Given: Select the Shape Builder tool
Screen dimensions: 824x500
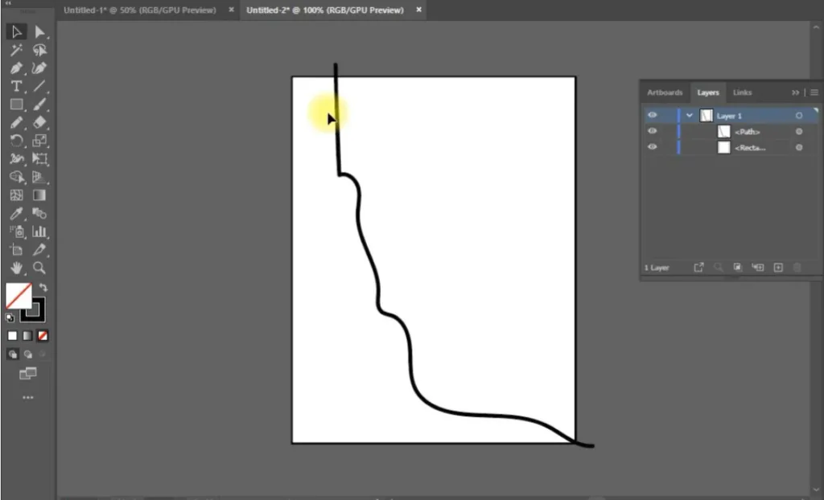Looking at the screenshot, I should [16, 177].
